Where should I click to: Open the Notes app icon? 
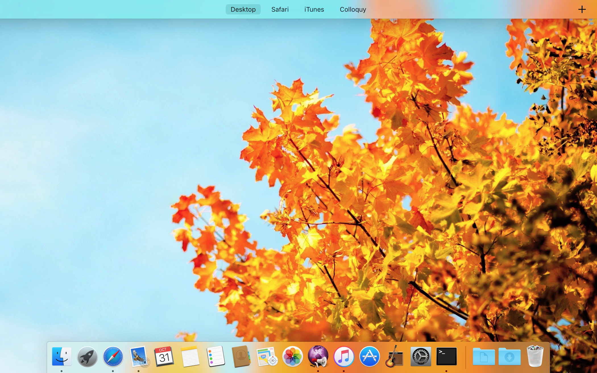(190, 356)
